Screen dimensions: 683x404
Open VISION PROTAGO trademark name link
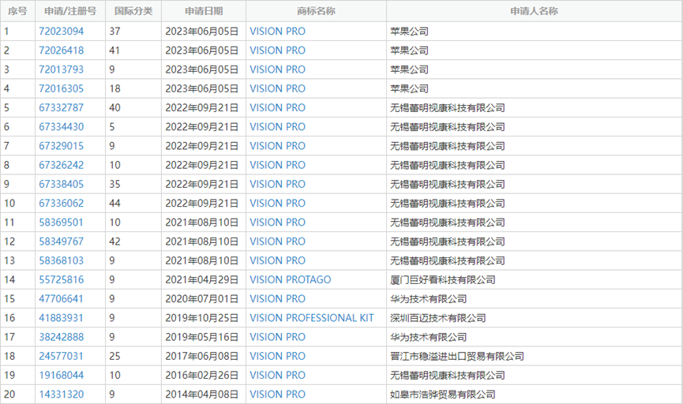pos(290,280)
